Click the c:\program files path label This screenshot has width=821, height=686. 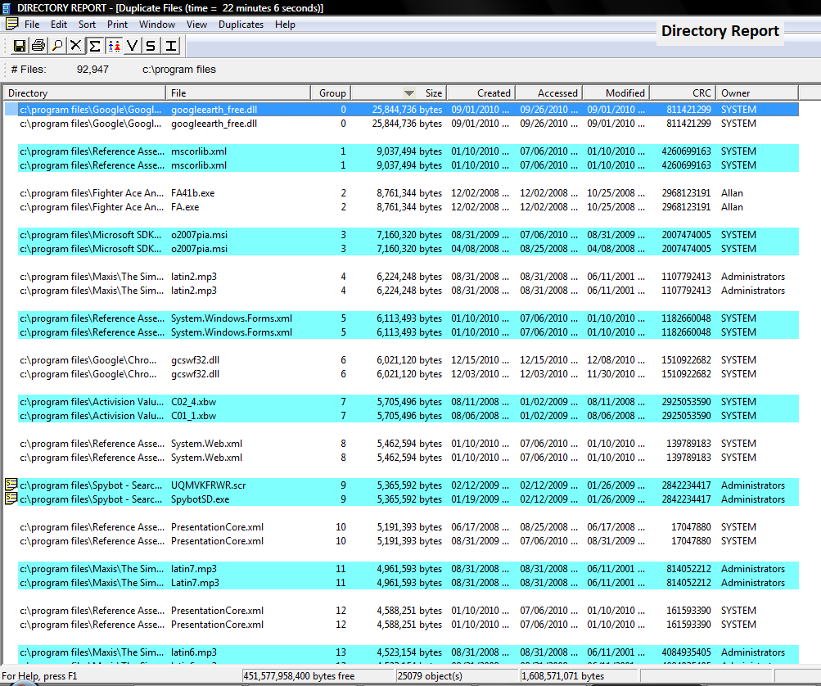(x=179, y=69)
